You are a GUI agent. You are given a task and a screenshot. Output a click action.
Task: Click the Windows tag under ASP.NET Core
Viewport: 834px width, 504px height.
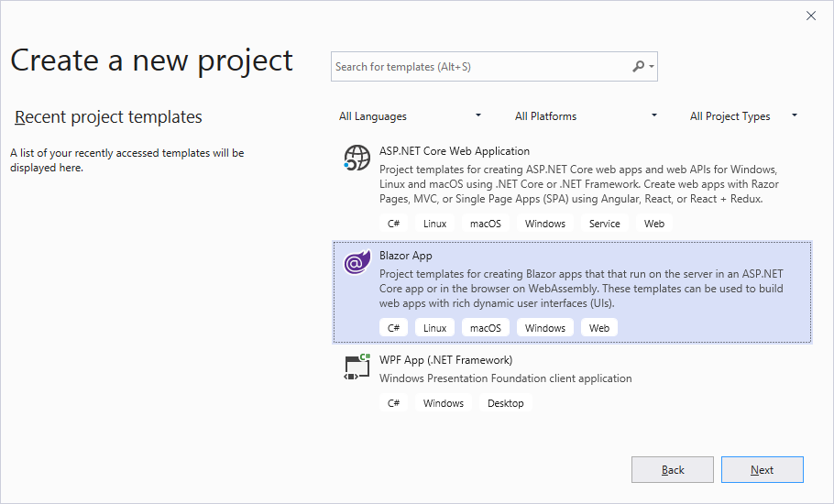pos(545,224)
